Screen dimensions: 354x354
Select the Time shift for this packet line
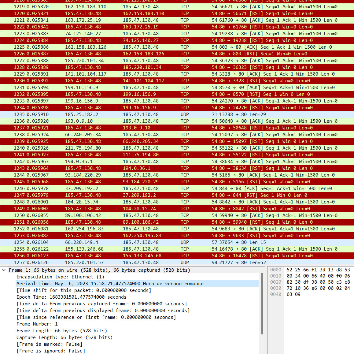(84, 290)
